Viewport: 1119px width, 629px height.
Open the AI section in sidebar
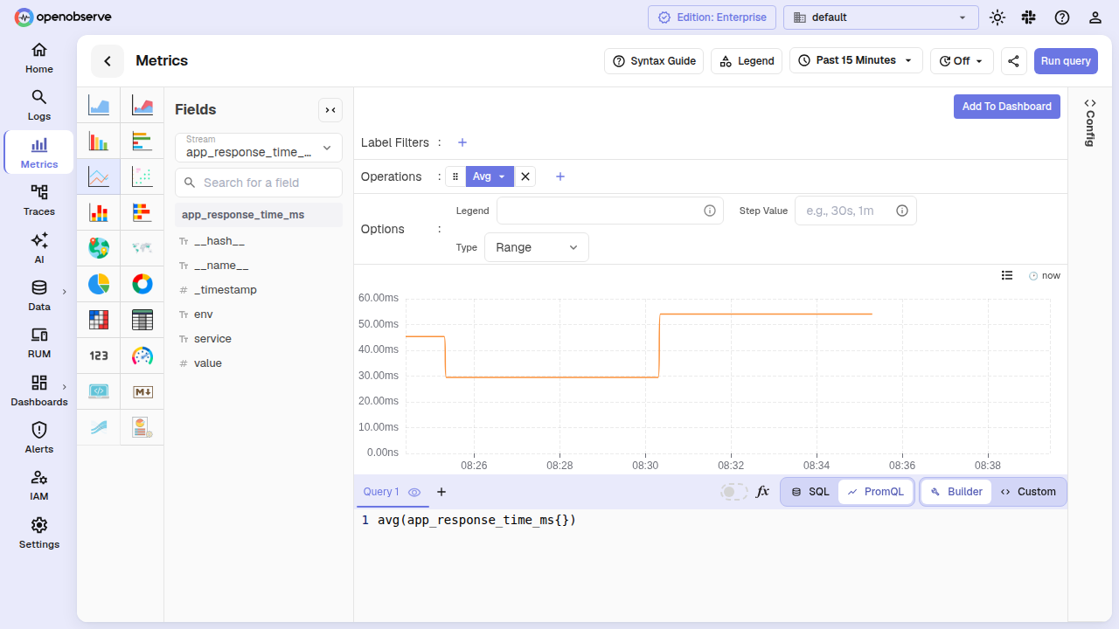point(39,248)
